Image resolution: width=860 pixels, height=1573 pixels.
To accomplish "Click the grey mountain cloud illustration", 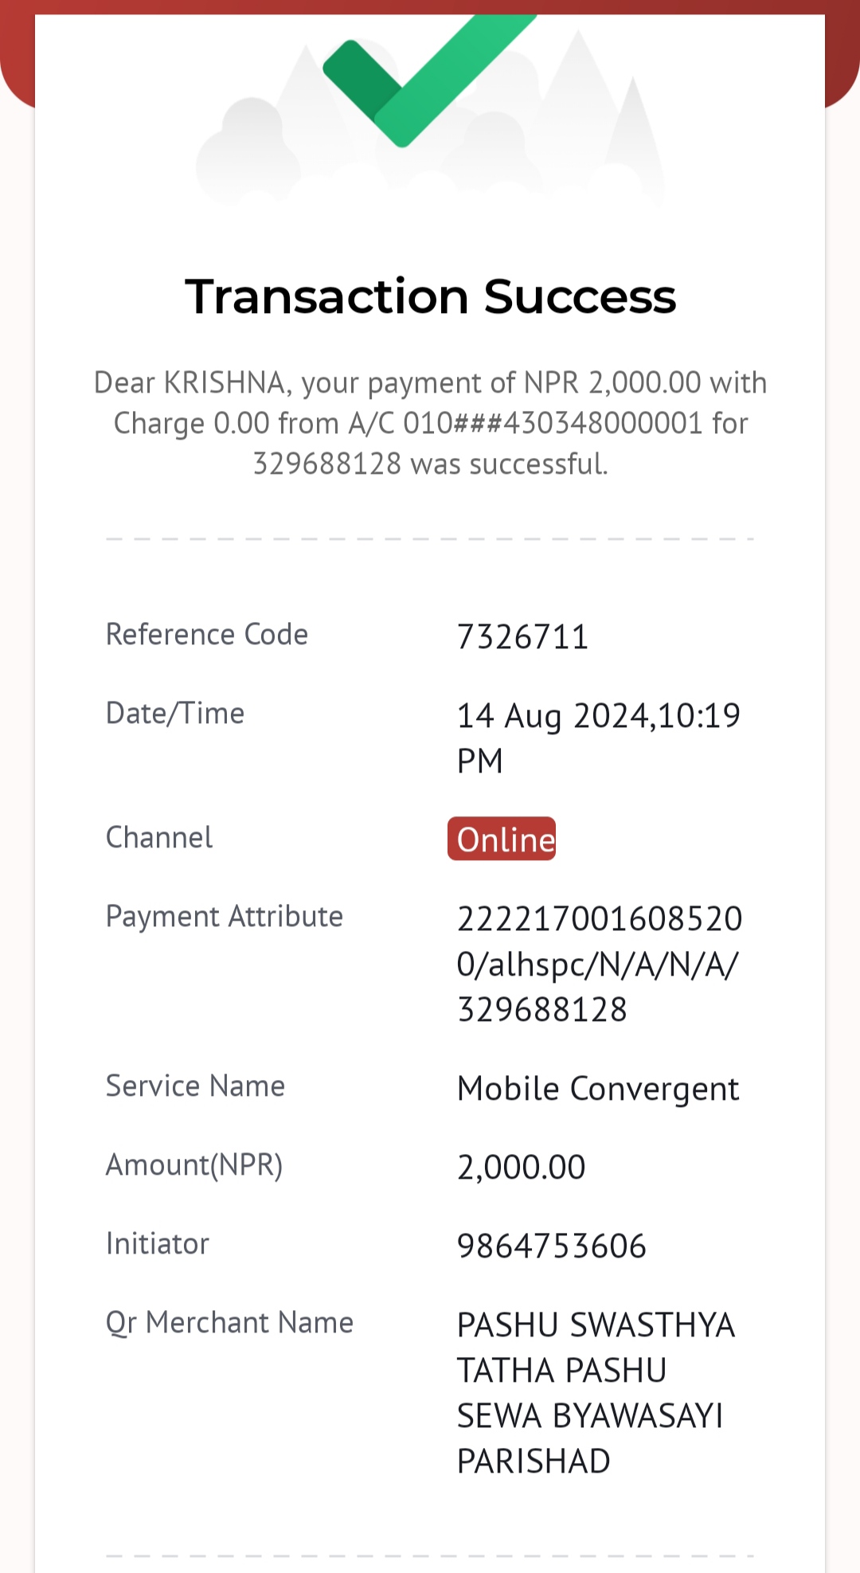I will [430, 119].
